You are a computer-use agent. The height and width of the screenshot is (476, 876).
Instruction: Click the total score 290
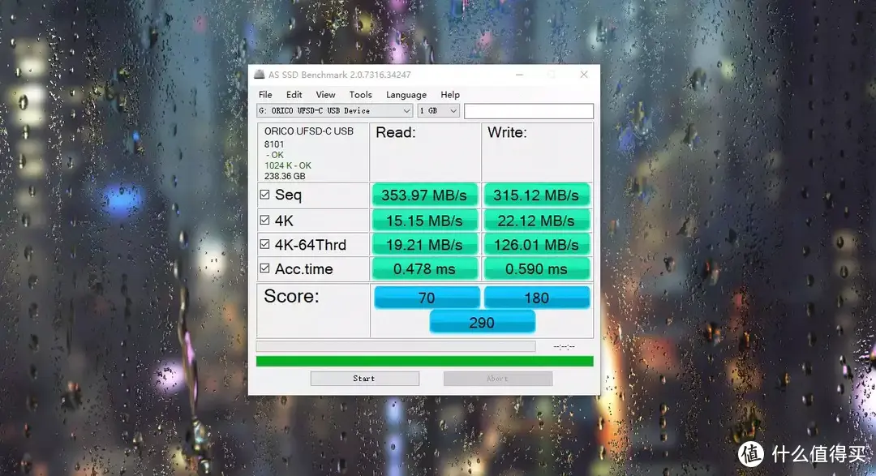click(482, 323)
